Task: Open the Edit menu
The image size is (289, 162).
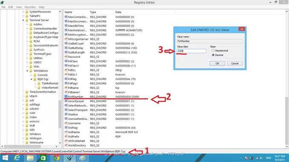Action: tap(11, 7)
